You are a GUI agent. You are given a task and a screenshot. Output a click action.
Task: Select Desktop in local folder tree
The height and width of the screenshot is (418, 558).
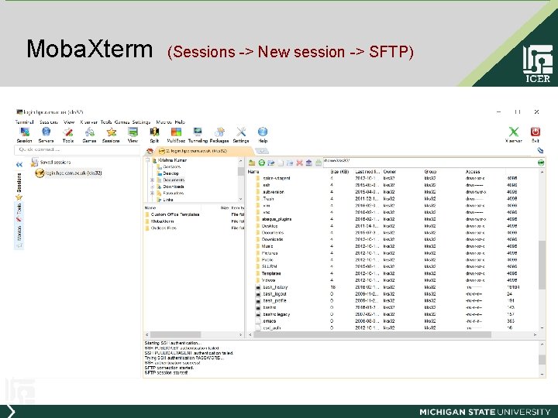pyautogui.click(x=167, y=173)
